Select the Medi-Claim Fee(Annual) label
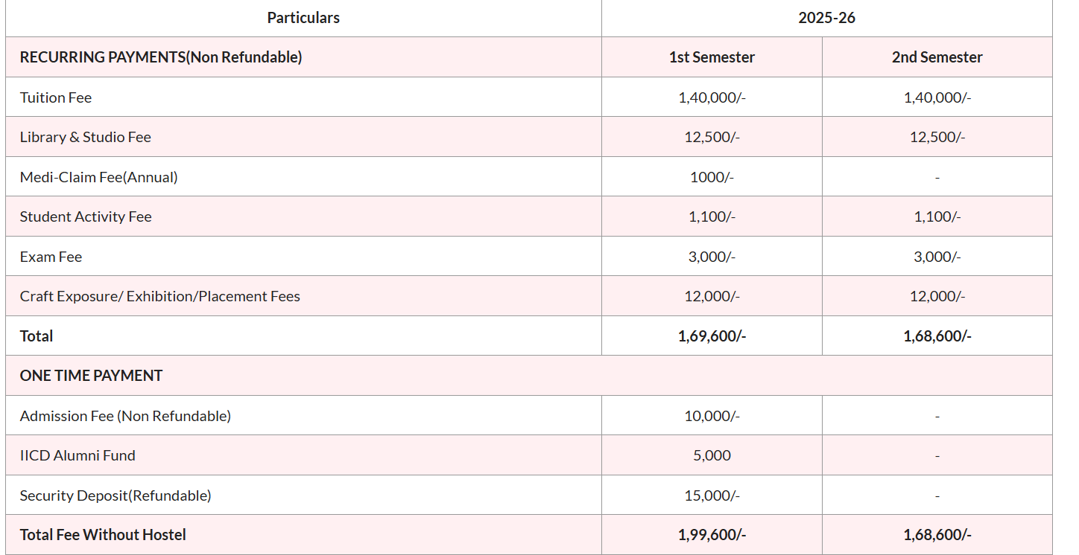This screenshot has width=1079, height=555. [x=99, y=177]
